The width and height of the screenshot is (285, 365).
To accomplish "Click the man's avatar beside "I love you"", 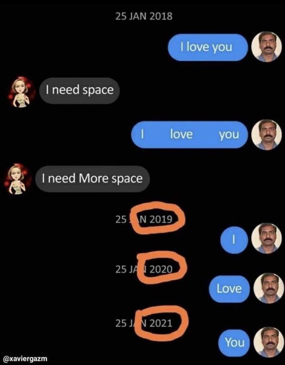I will (266, 47).
